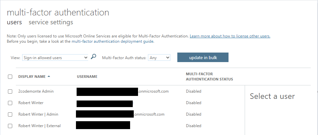318x135 pixels.
Task: Expand the Multi-Factor Auth status dropdown
Action: pos(159,57)
